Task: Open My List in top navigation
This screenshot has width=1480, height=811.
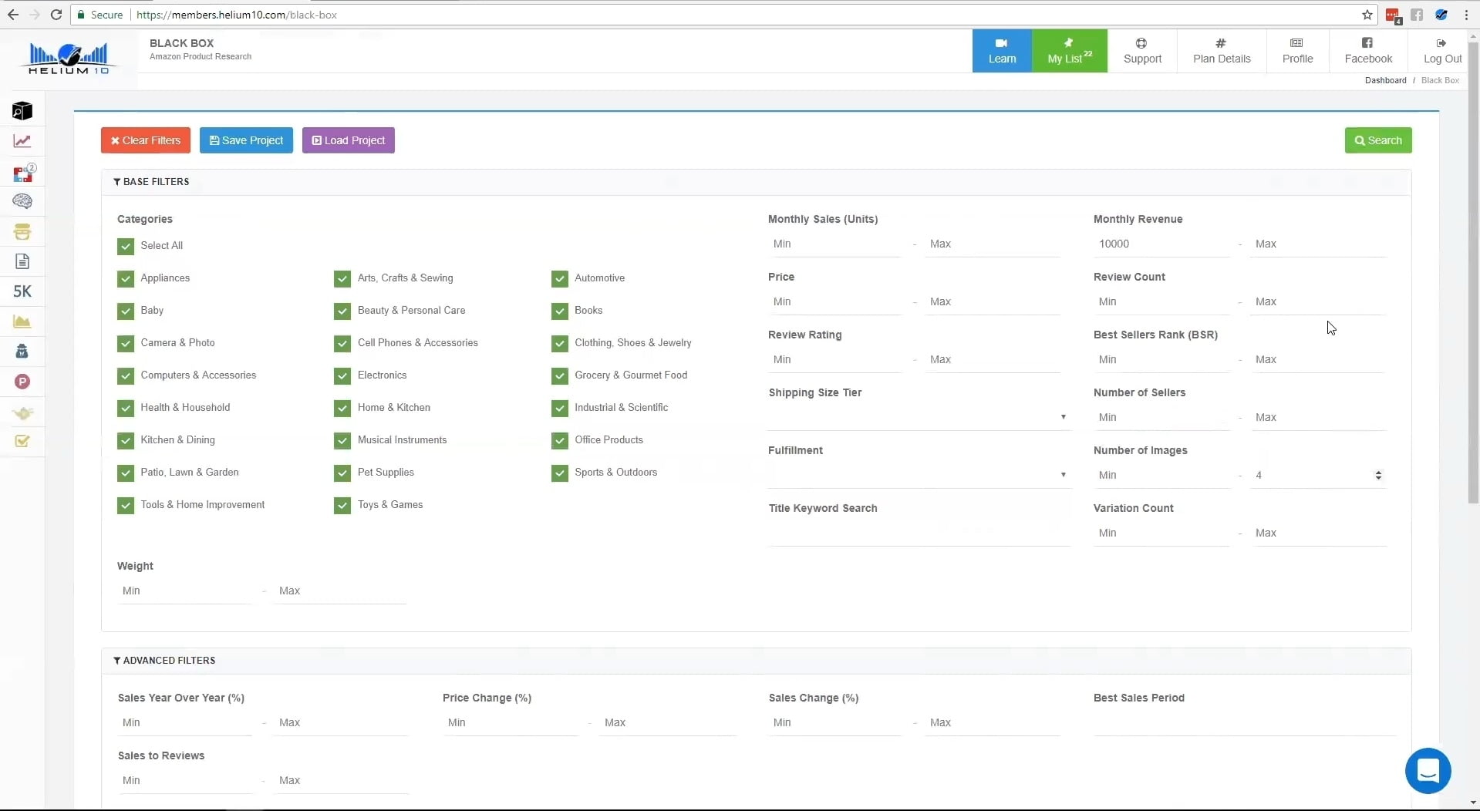Action: click(x=1070, y=51)
